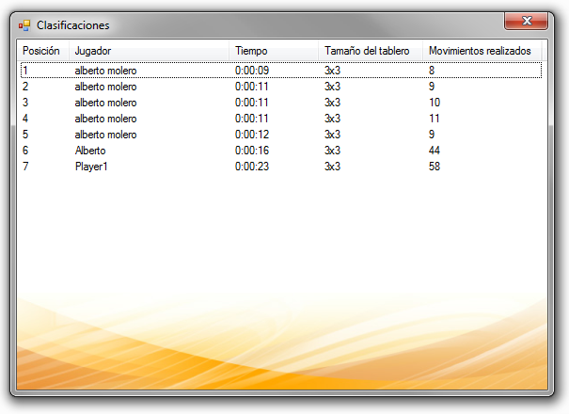
Task: Click the time value 0:00:23
Action: [x=252, y=167]
